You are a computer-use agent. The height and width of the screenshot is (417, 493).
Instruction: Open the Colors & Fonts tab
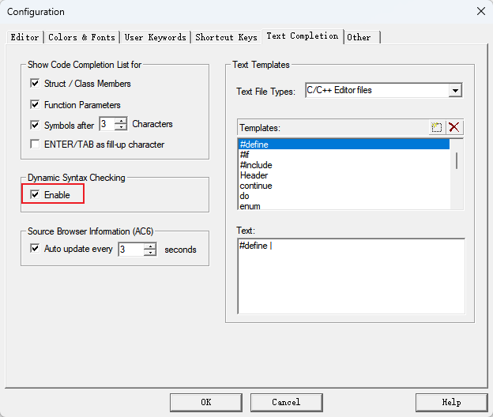pos(81,37)
